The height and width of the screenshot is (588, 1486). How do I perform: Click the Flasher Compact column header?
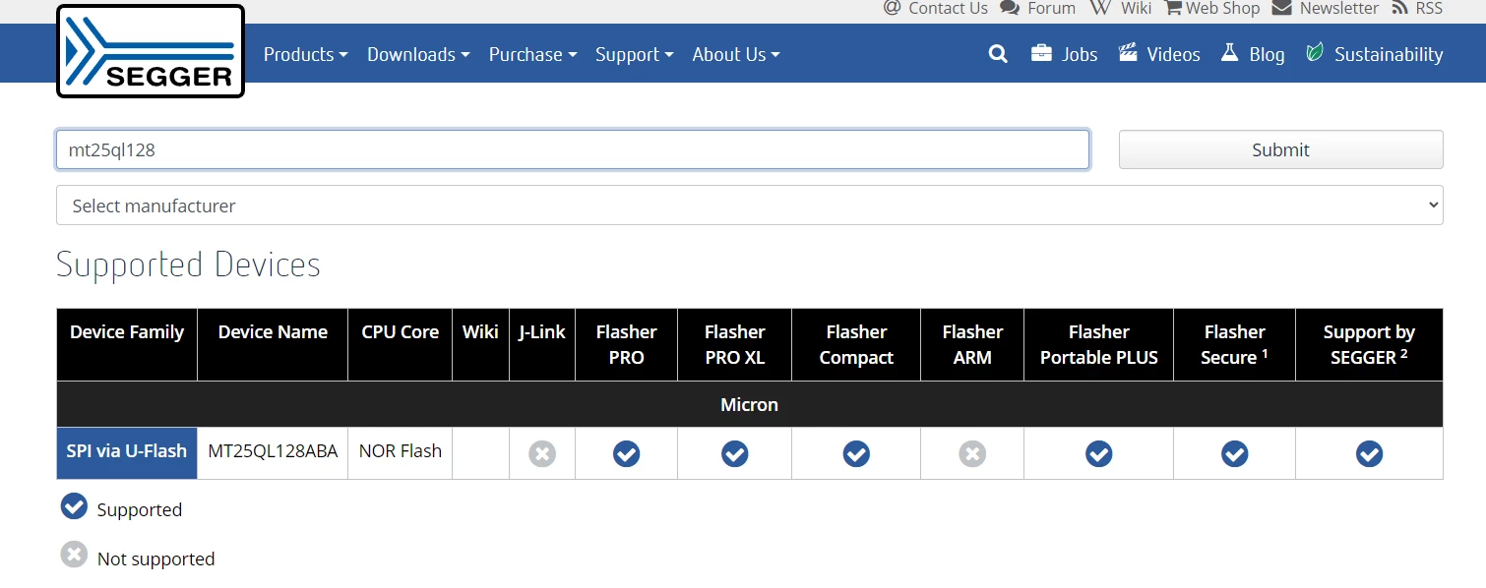point(856,344)
